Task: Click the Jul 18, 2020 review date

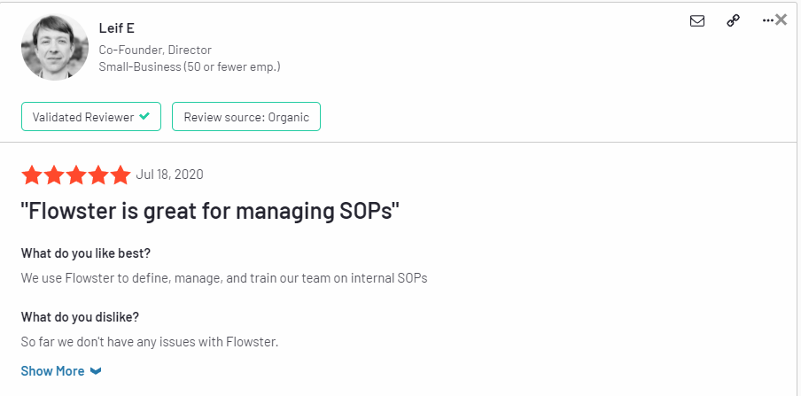Action: click(169, 175)
